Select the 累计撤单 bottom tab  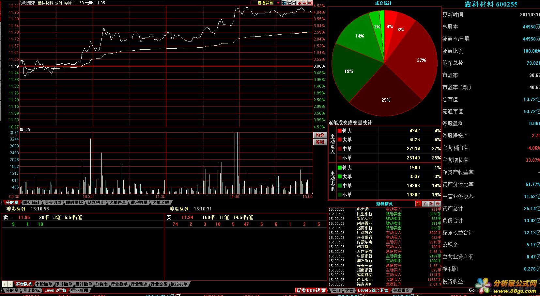pyautogui.click(x=84, y=284)
